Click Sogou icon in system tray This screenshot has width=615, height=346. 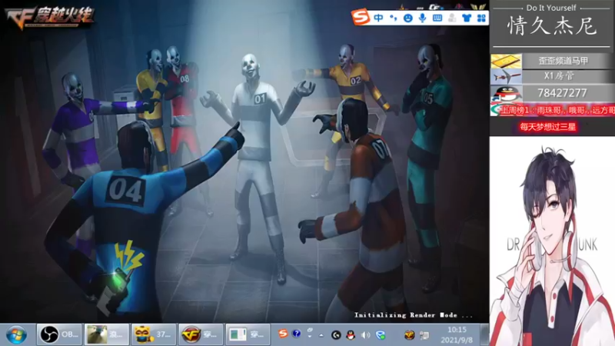[283, 334]
